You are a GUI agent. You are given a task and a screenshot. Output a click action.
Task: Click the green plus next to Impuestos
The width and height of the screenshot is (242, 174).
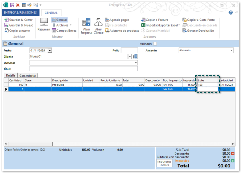click(x=233, y=161)
